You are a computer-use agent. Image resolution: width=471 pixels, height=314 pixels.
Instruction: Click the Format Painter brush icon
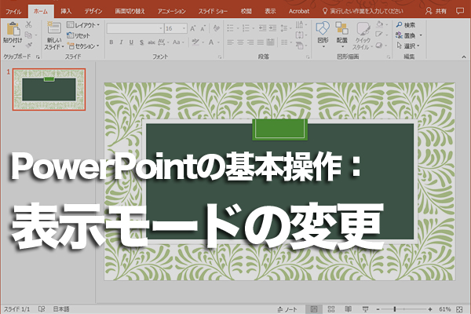(x=29, y=46)
